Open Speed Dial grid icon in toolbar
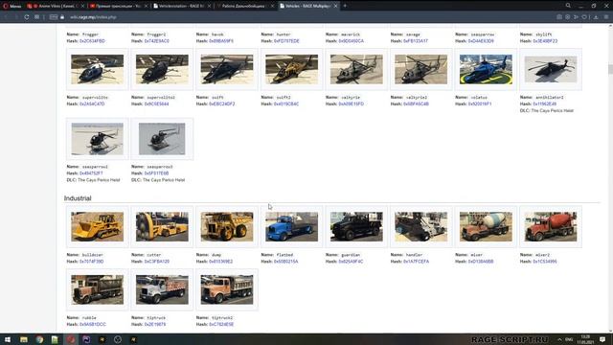The width and height of the screenshot is (613, 345). click(x=36, y=17)
